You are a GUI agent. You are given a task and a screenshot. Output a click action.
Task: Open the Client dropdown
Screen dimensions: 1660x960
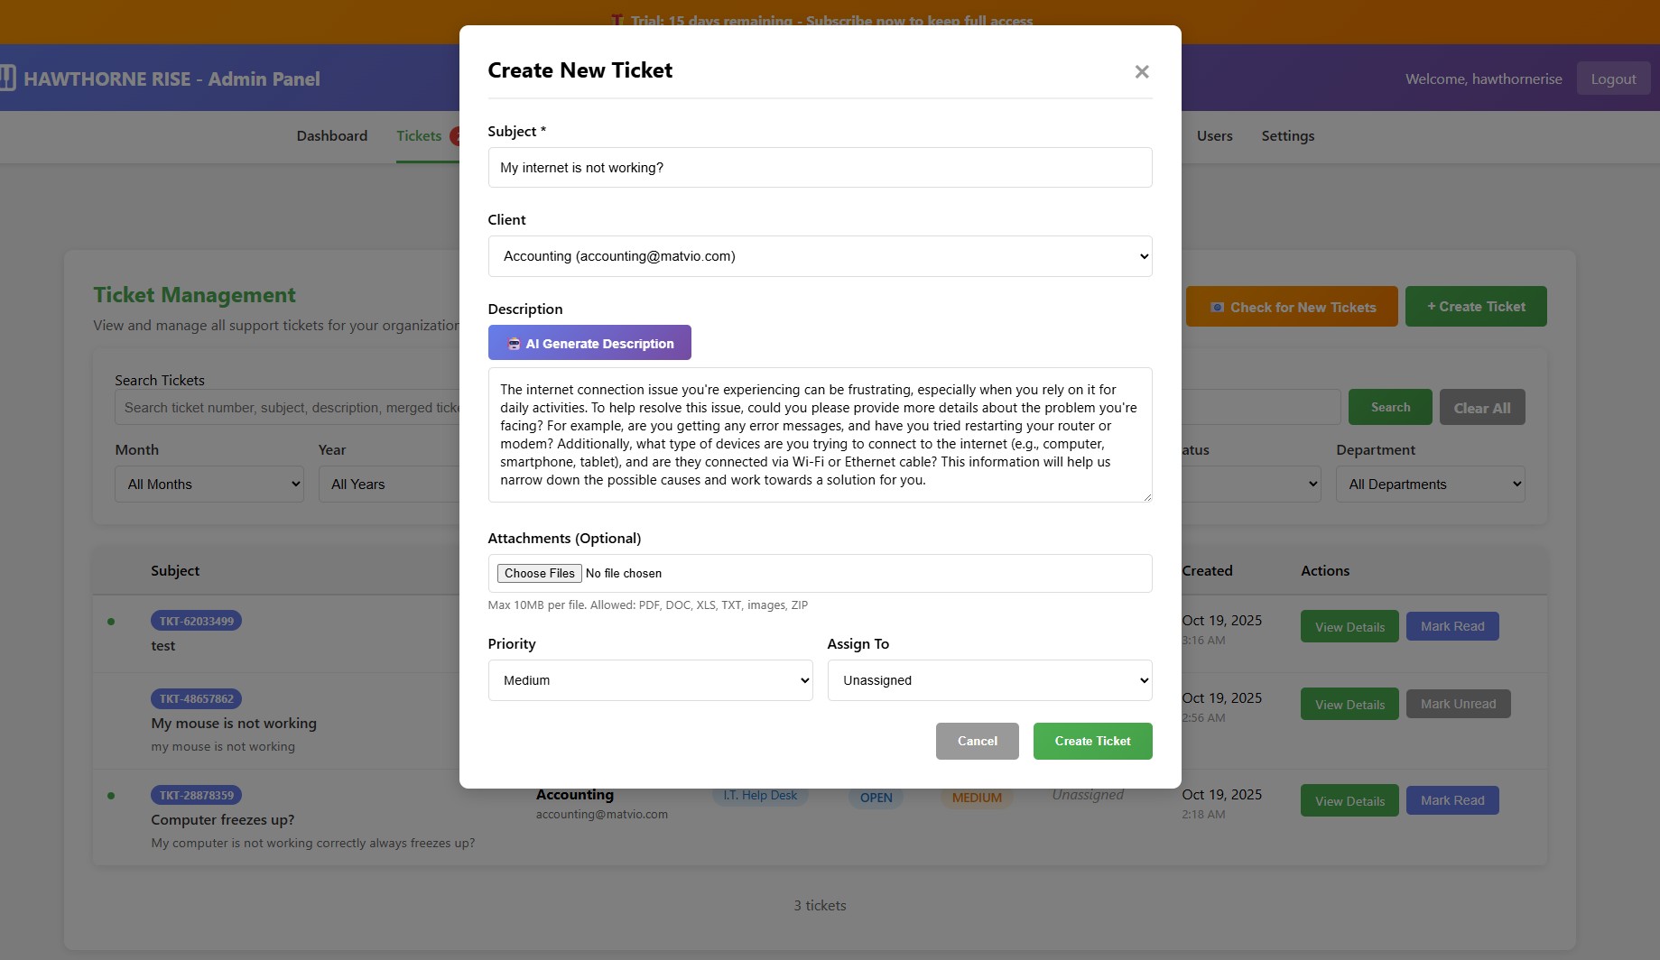click(x=820, y=256)
